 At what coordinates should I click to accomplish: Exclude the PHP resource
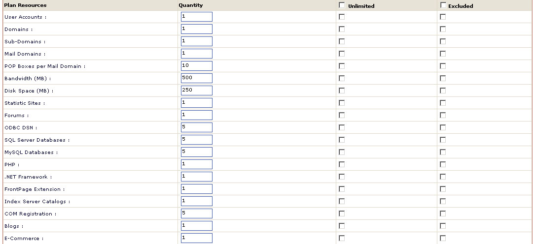tap(442, 164)
